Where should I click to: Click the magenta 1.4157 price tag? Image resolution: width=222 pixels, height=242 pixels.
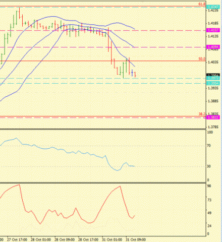213,30
